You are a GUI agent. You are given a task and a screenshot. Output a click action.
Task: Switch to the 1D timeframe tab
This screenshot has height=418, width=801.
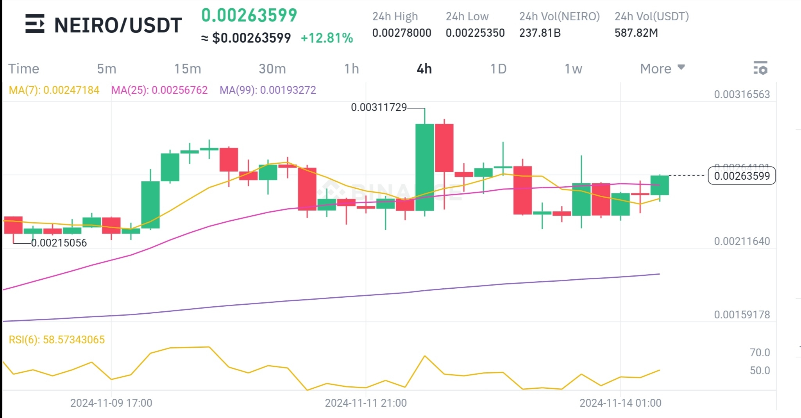click(498, 68)
